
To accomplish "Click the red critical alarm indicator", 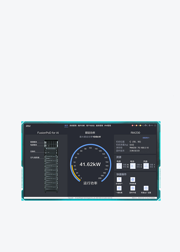I will tap(133, 125).
